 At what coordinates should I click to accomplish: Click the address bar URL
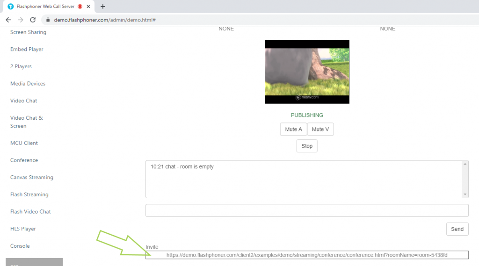(105, 20)
